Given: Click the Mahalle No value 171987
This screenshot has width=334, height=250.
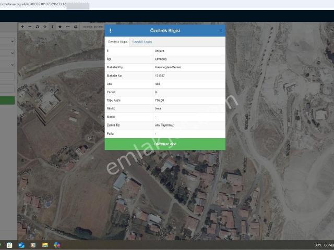Looking at the screenshot, I should pos(160,76).
